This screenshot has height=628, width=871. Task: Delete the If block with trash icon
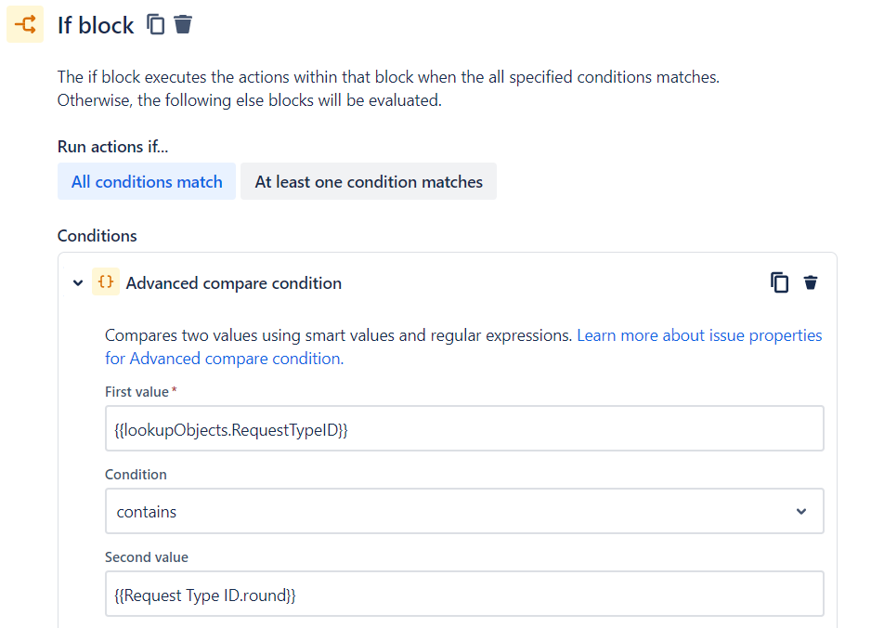click(x=183, y=24)
